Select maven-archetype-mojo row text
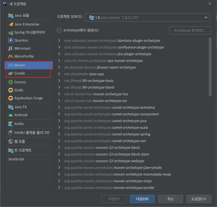This screenshot has height=207, width=217. [x=108, y=181]
